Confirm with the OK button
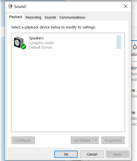This screenshot has width=137, height=161. pos(66,154)
